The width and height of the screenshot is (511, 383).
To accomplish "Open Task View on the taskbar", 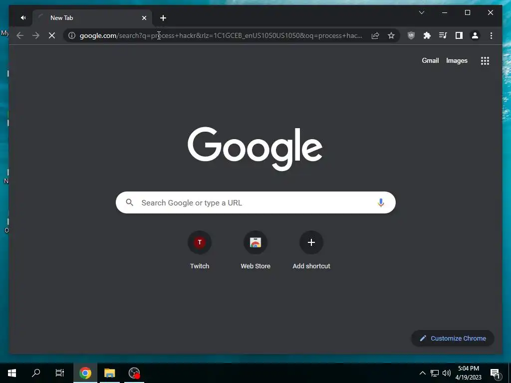I will coord(60,373).
